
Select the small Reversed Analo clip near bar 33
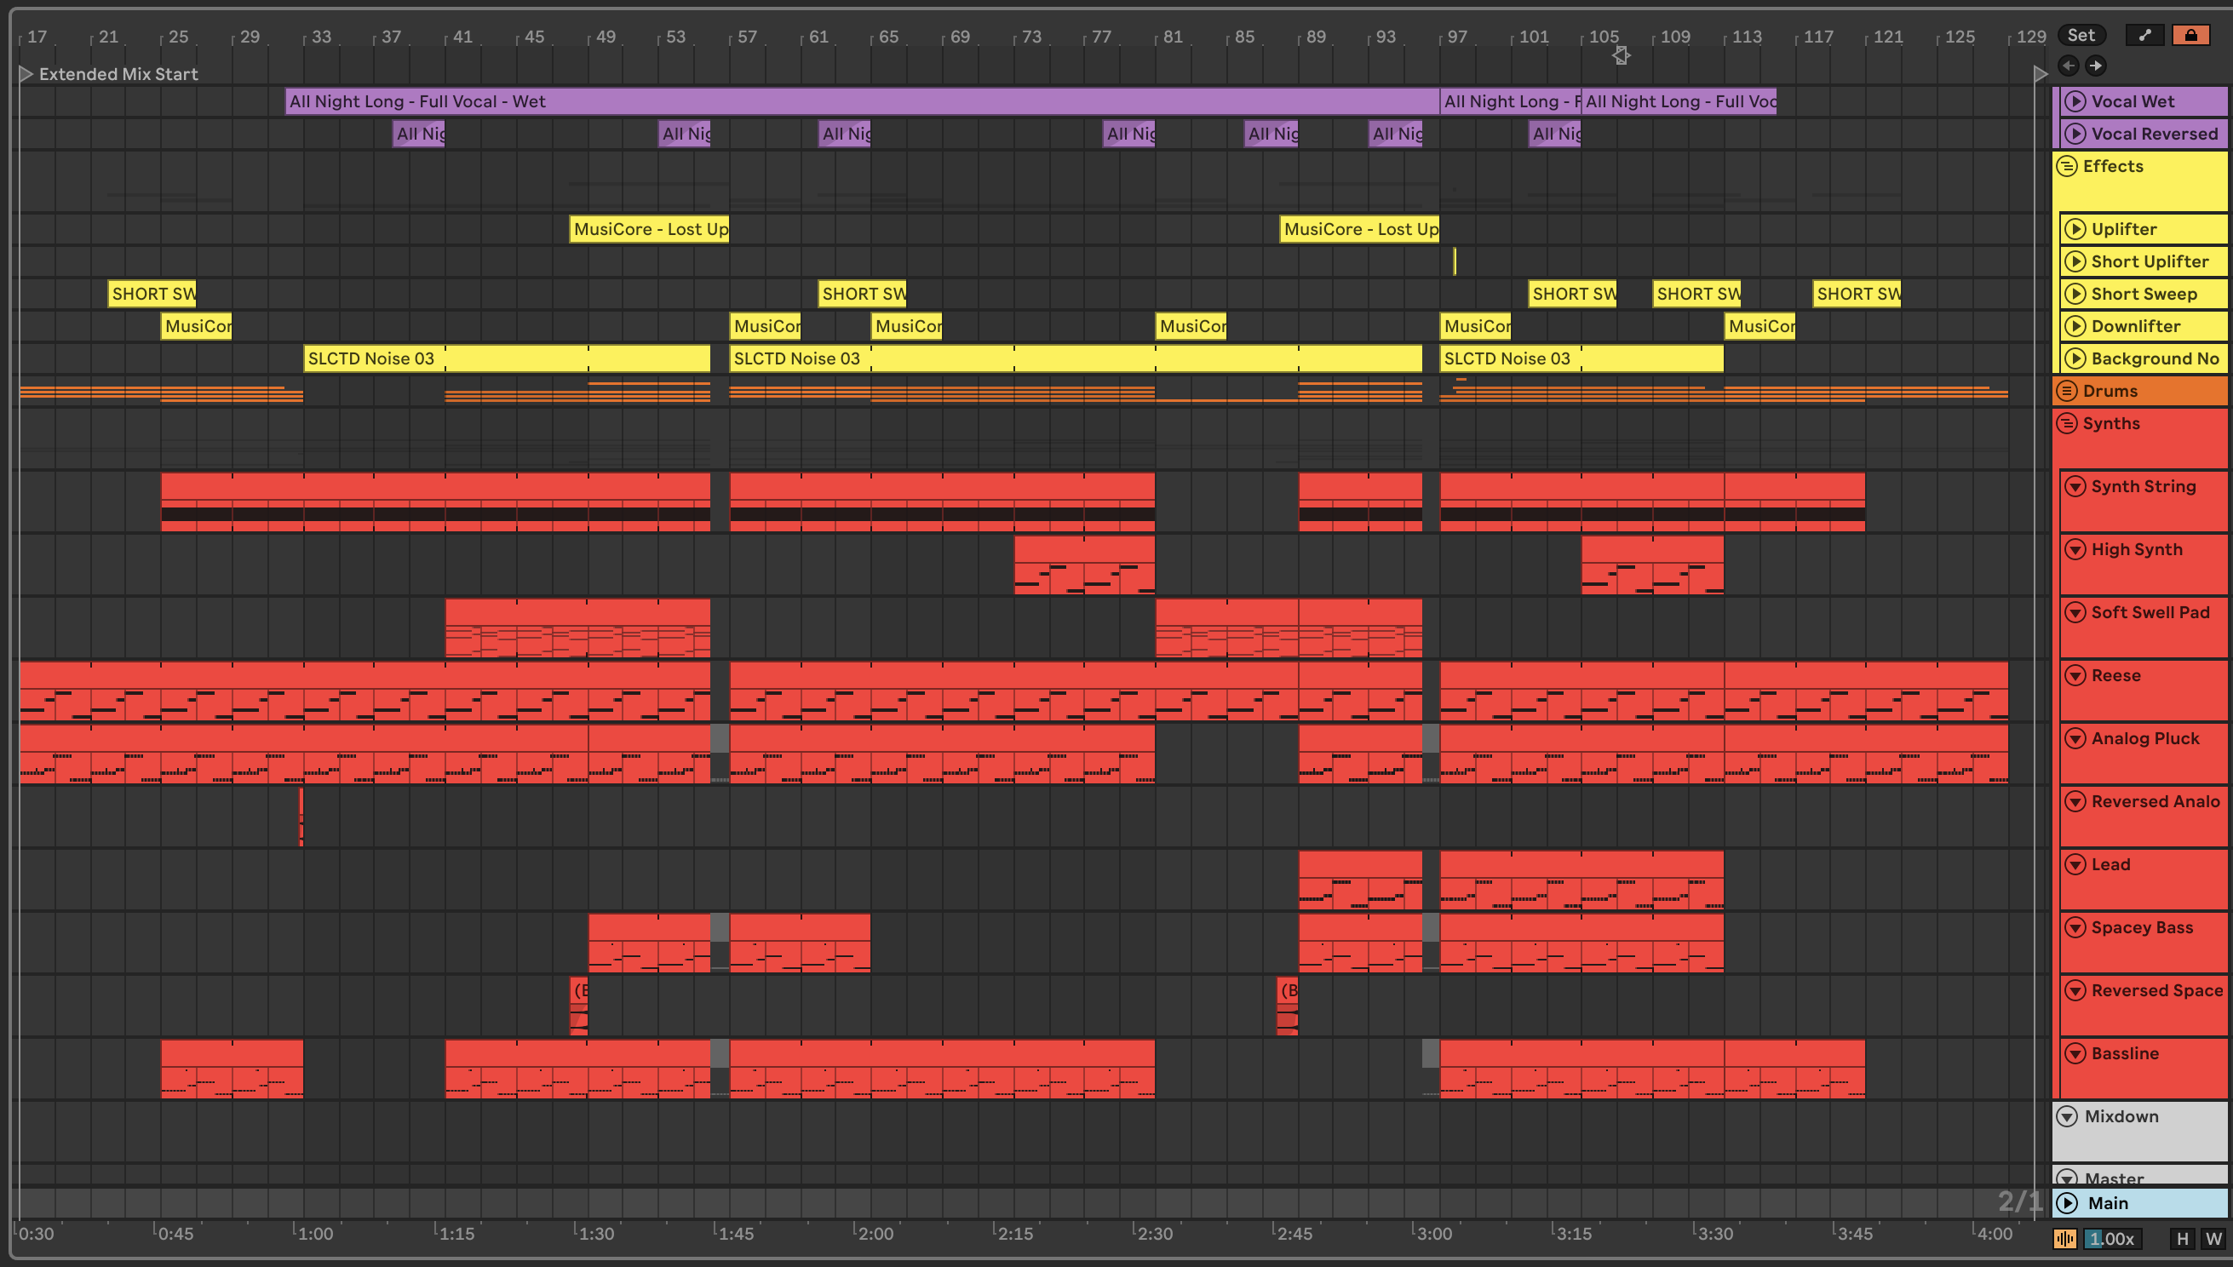301,817
